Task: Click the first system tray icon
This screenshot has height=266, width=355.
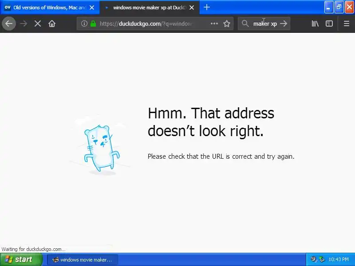Action: pos(313,259)
